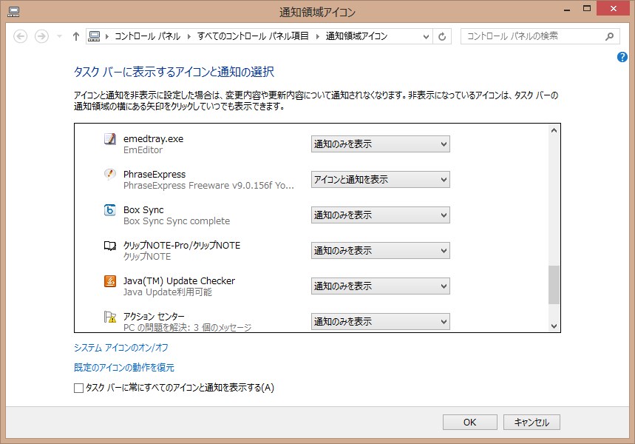
Task: Click the 既定のアイコンの動作を復元 link
Action: tap(124, 368)
